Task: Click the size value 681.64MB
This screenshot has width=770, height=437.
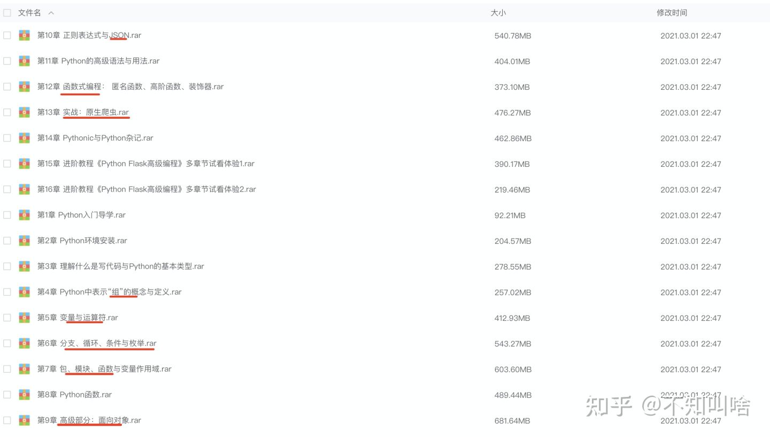Action: pyautogui.click(x=512, y=421)
